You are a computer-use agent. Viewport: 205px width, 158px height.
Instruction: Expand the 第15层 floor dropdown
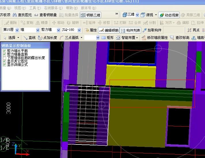[x=17, y=30]
